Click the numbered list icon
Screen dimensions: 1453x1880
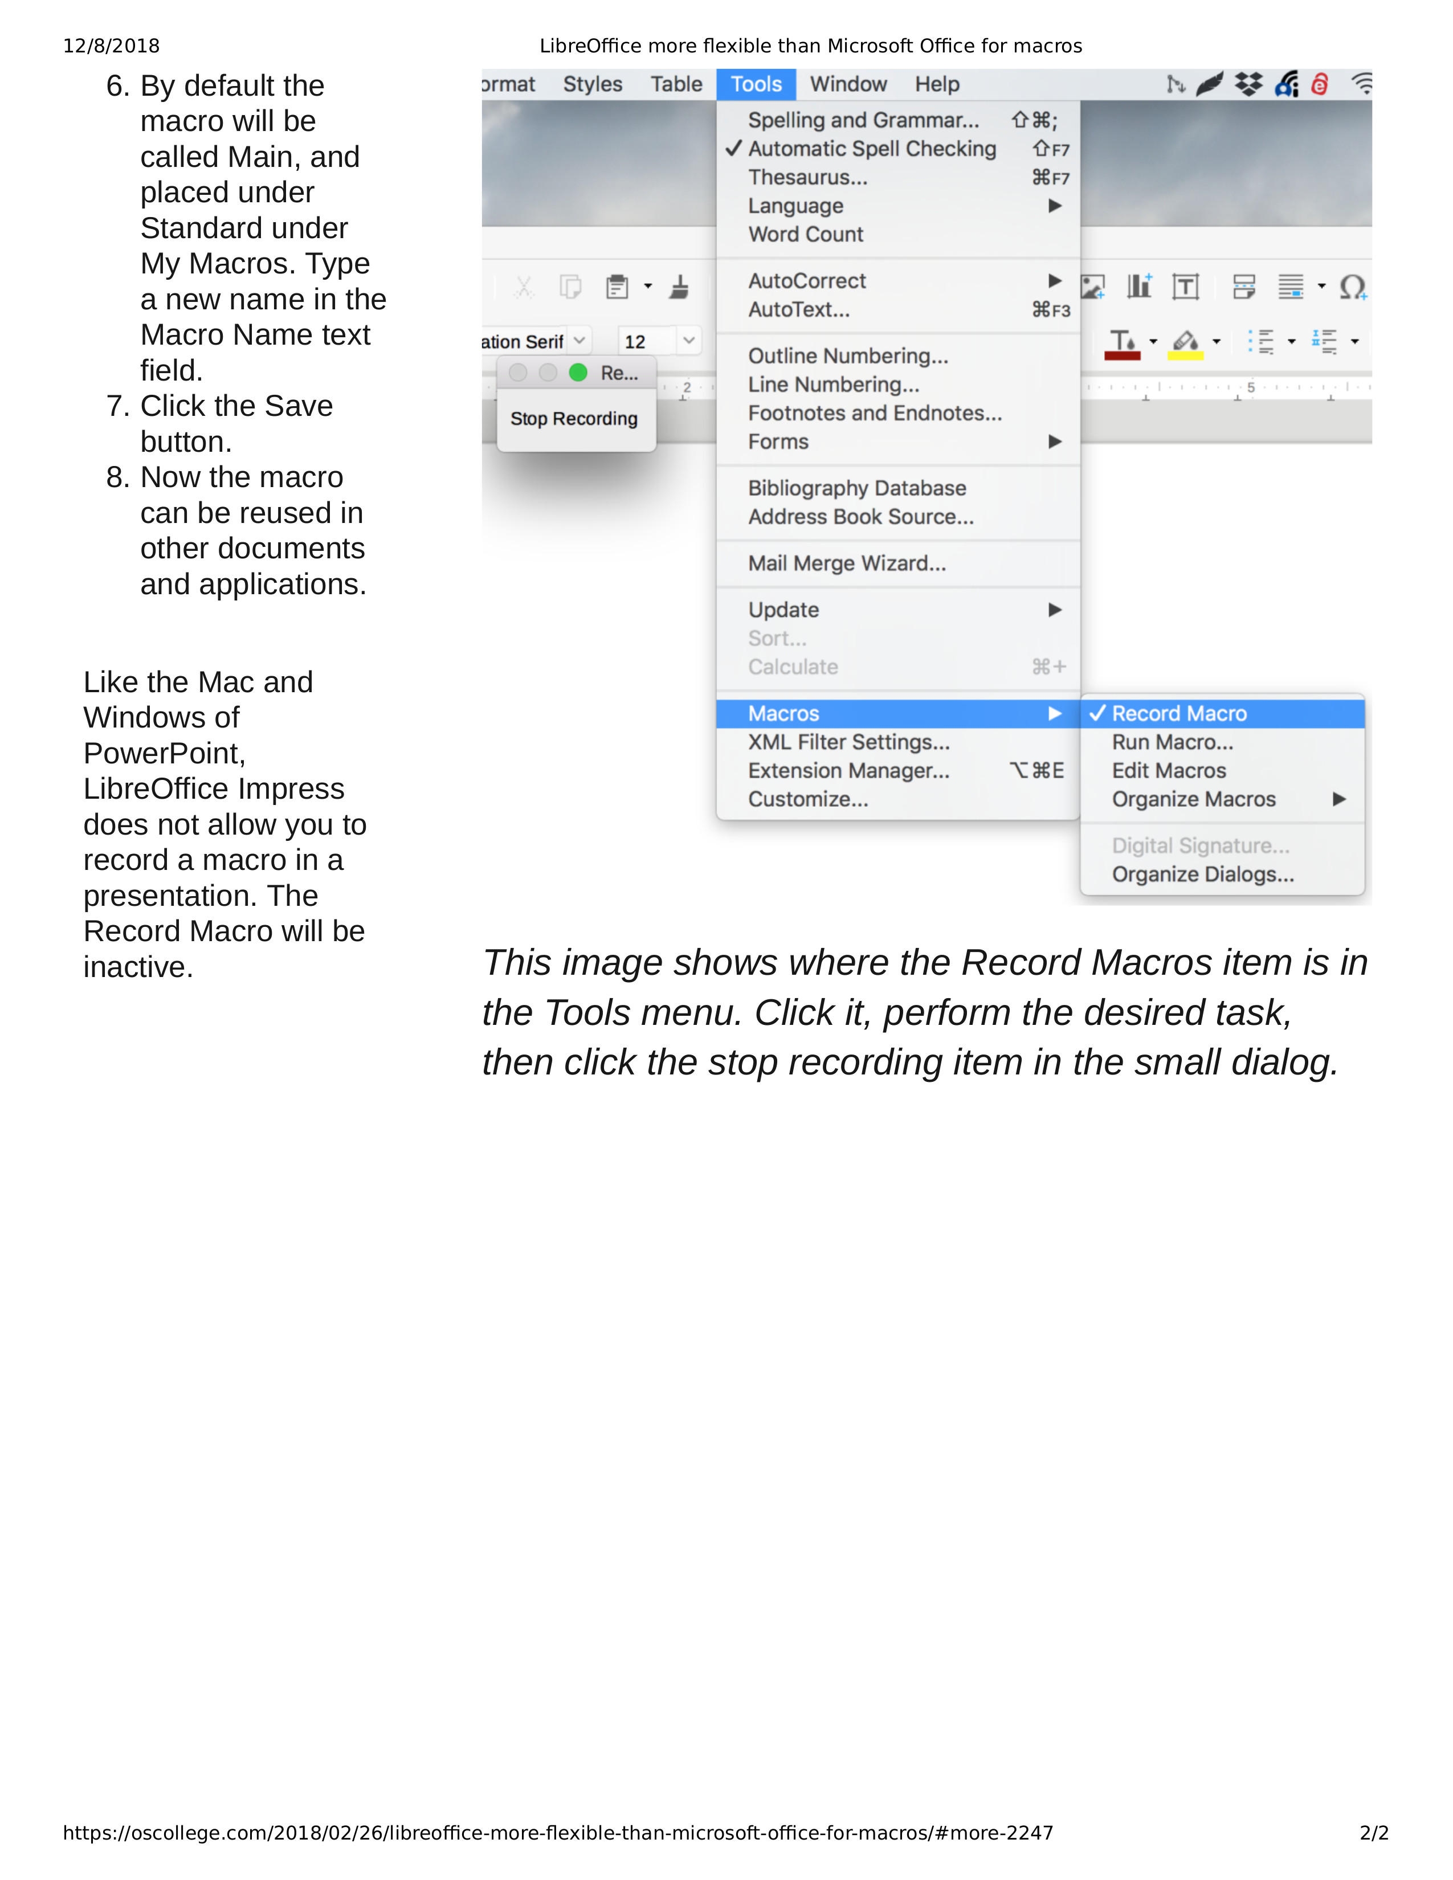coord(1324,342)
